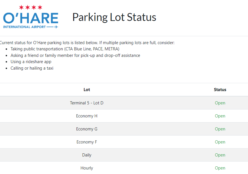Select the Economy G lot name
The width and height of the screenshot is (248, 174).
tap(87, 129)
